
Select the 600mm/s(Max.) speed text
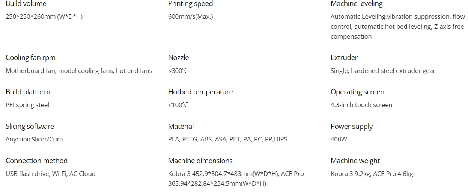coord(190,17)
